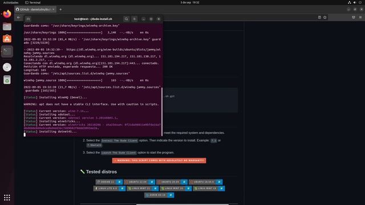Open the power menu in top bar
Image resolution: width=365 pixels, height=205 pixels.
click(360, 2)
